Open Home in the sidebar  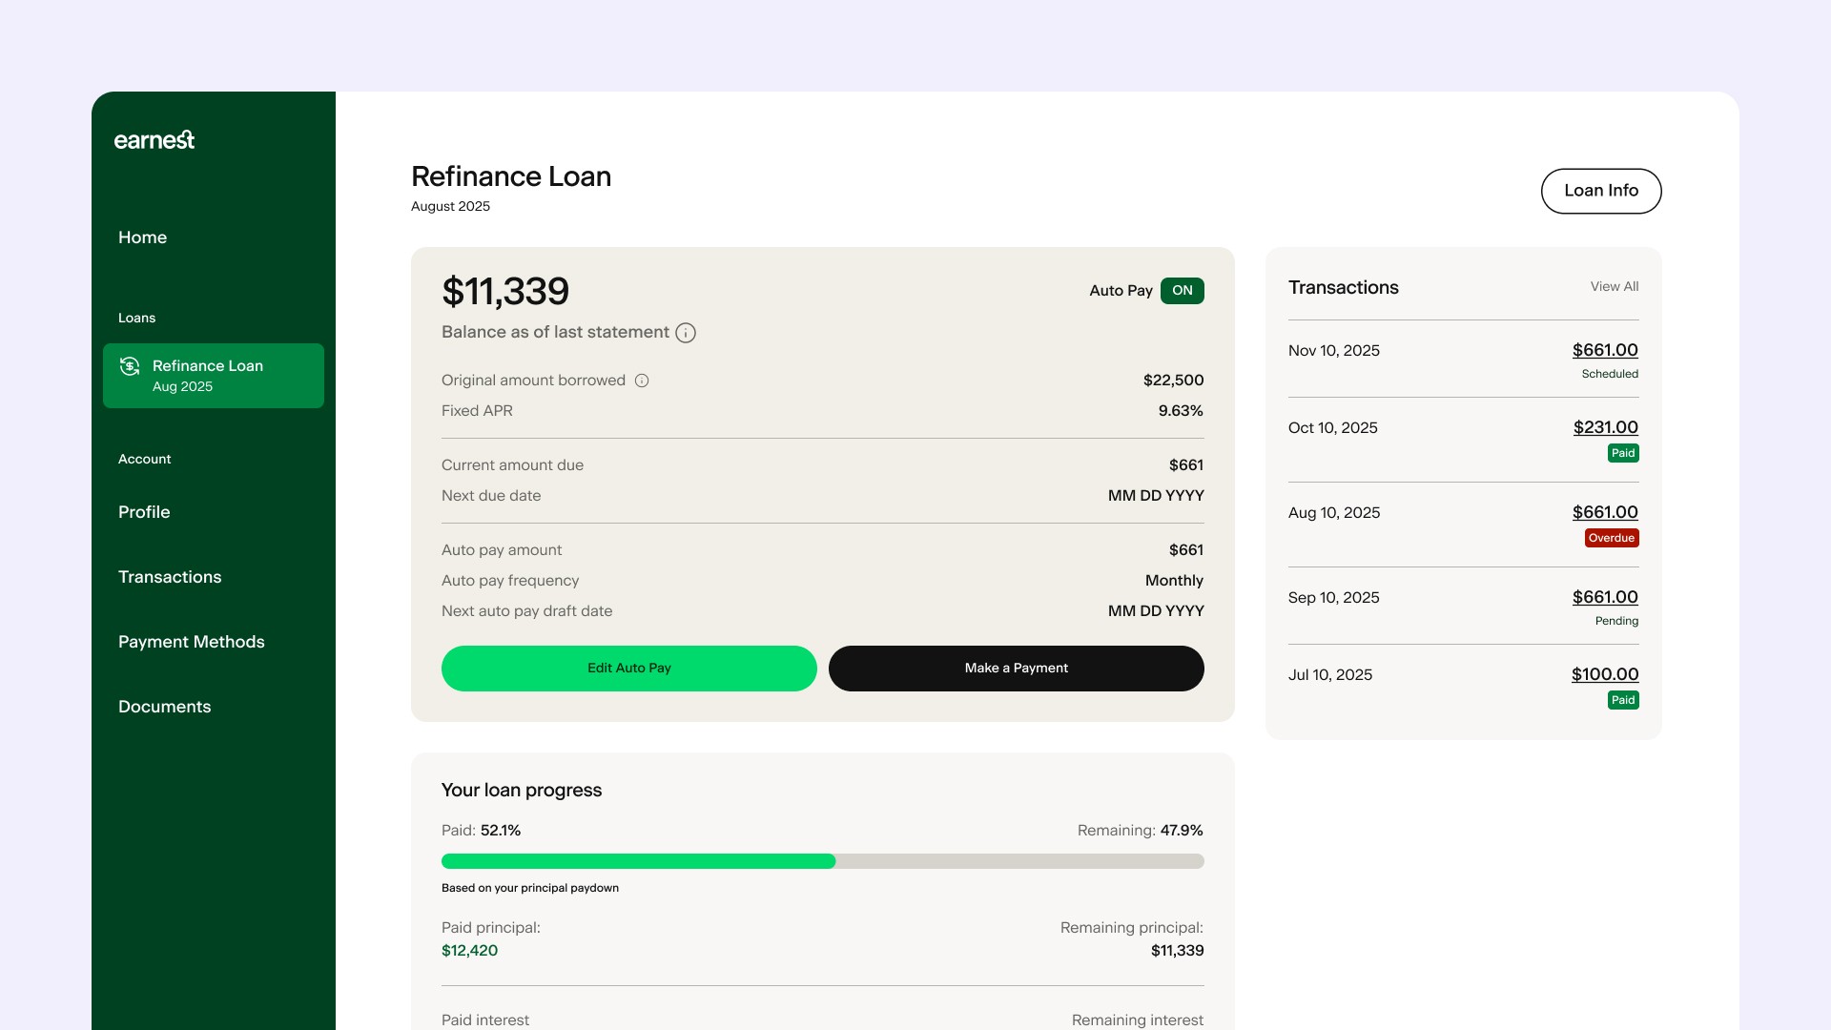142,237
